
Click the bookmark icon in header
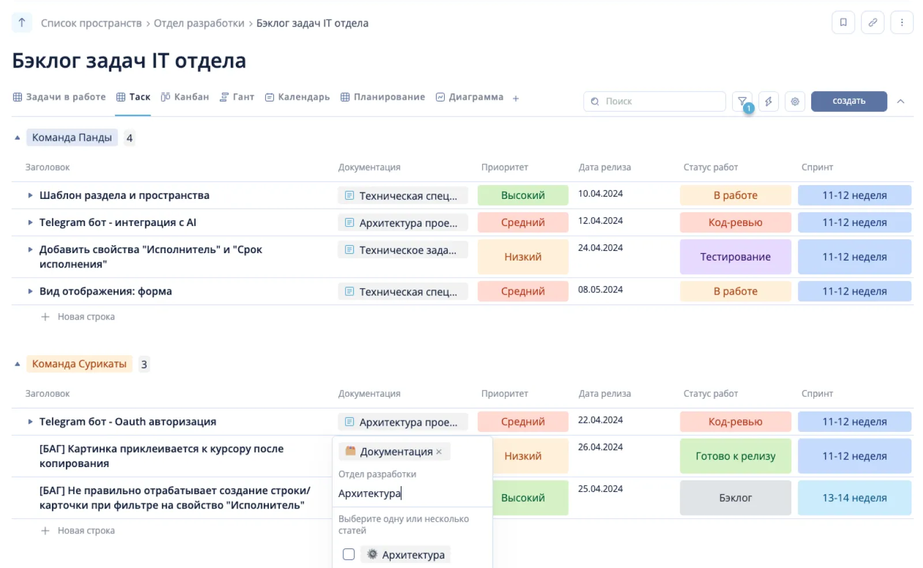[843, 22]
